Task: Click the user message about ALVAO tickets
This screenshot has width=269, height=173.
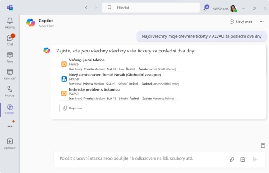Action: click(x=202, y=36)
